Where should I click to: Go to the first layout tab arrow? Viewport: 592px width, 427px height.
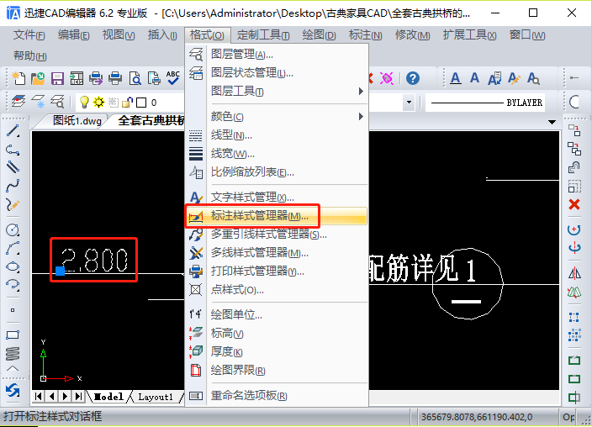pos(38,396)
